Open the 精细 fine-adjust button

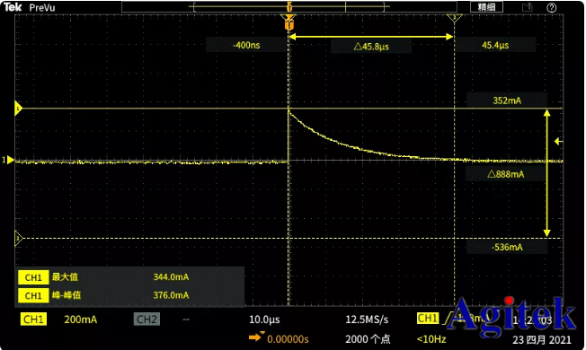(x=486, y=7)
